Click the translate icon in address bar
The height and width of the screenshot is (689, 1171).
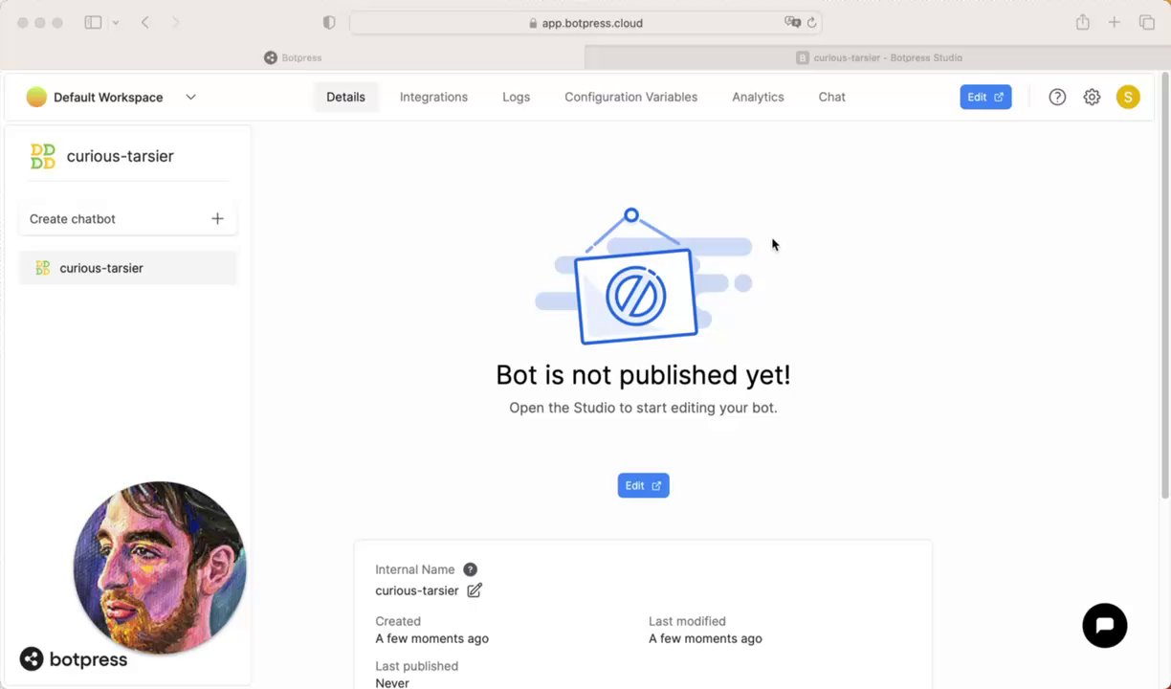(x=792, y=23)
